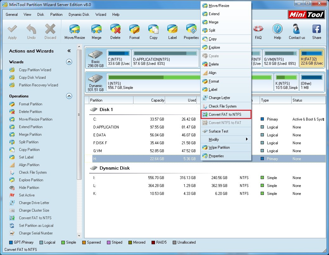Collapse the Actions and Wizards panel

[69, 51]
